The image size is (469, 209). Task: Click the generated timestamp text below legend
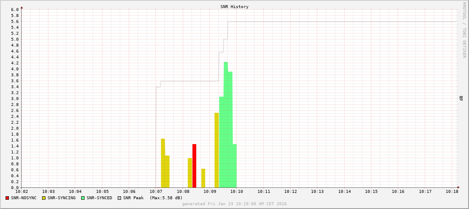234,204
